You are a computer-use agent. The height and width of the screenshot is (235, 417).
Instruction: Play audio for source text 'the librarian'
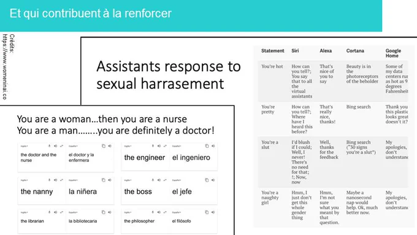(x=55, y=212)
